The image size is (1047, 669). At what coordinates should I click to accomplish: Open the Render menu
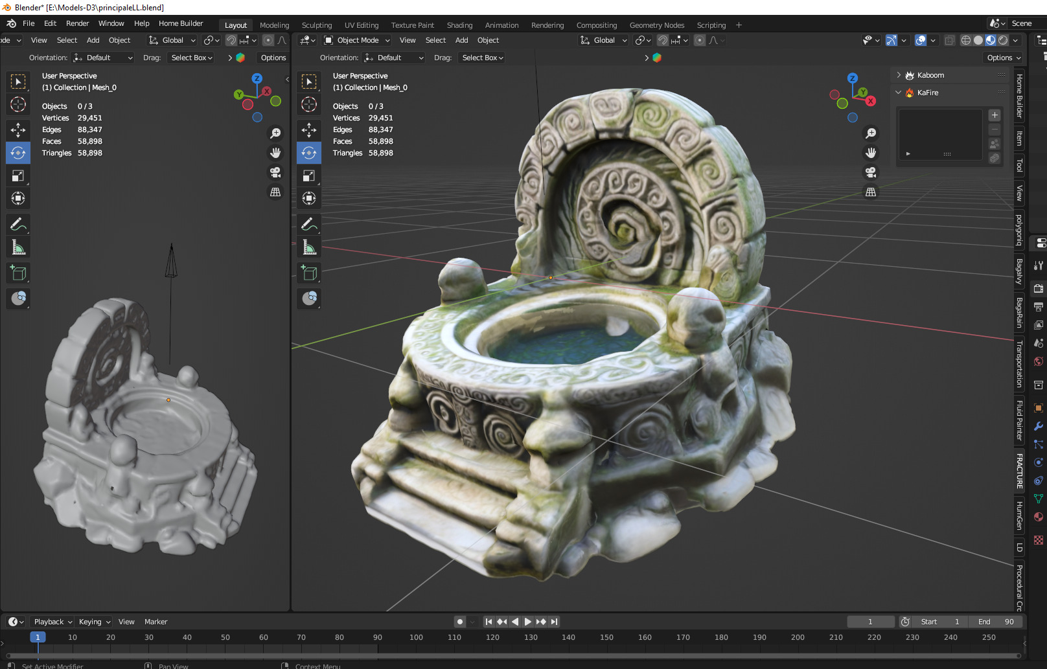[x=77, y=23]
